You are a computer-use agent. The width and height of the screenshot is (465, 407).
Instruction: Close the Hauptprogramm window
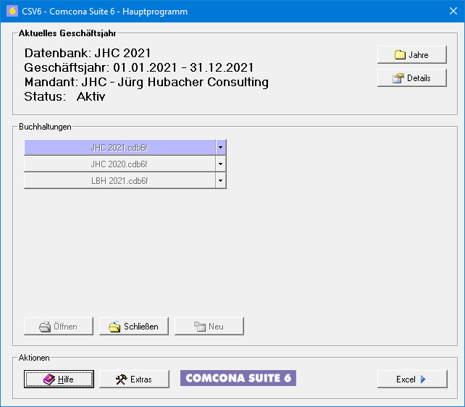[x=453, y=11]
